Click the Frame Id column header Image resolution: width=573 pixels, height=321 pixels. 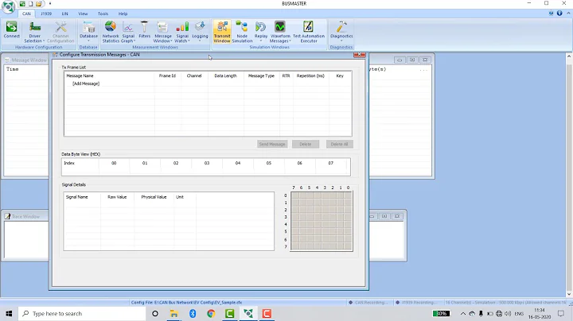(x=167, y=75)
